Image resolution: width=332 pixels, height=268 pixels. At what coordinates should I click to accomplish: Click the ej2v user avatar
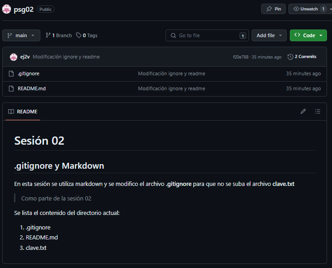[x=14, y=57]
